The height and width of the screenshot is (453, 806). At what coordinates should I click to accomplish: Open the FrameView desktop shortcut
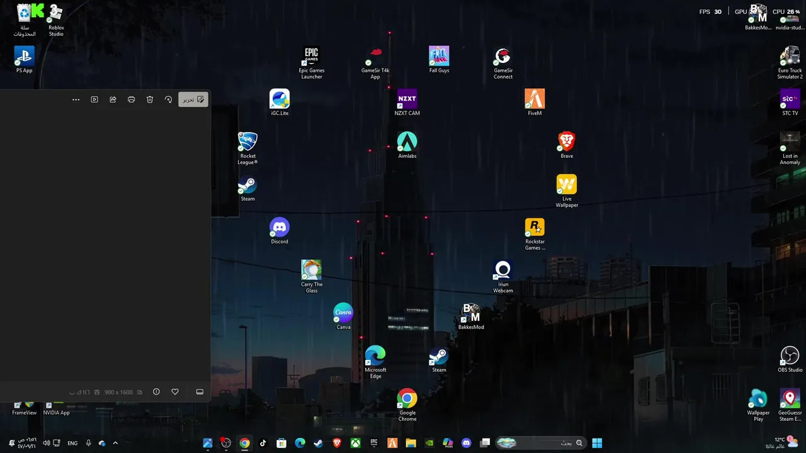(x=24, y=409)
